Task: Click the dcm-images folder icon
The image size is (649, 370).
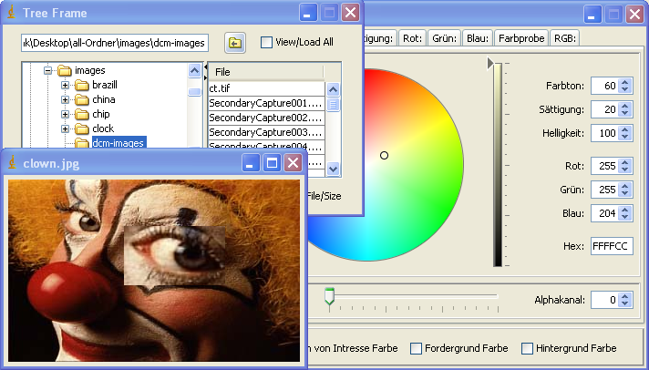Action: tap(82, 143)
